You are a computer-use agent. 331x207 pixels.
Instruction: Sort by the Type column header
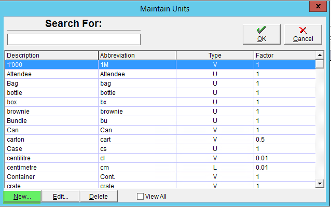pyautogui.click(x=215, y=56)
